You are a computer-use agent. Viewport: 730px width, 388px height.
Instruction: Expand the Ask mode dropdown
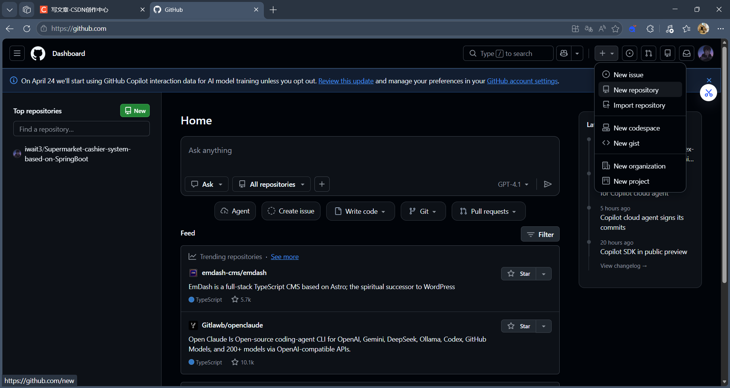(x=206, y=184)
